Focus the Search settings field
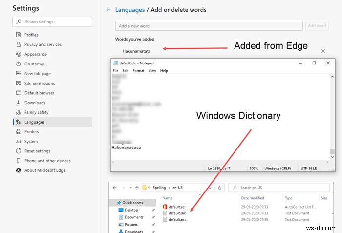The image size is (342, 233). click(52, 22)
